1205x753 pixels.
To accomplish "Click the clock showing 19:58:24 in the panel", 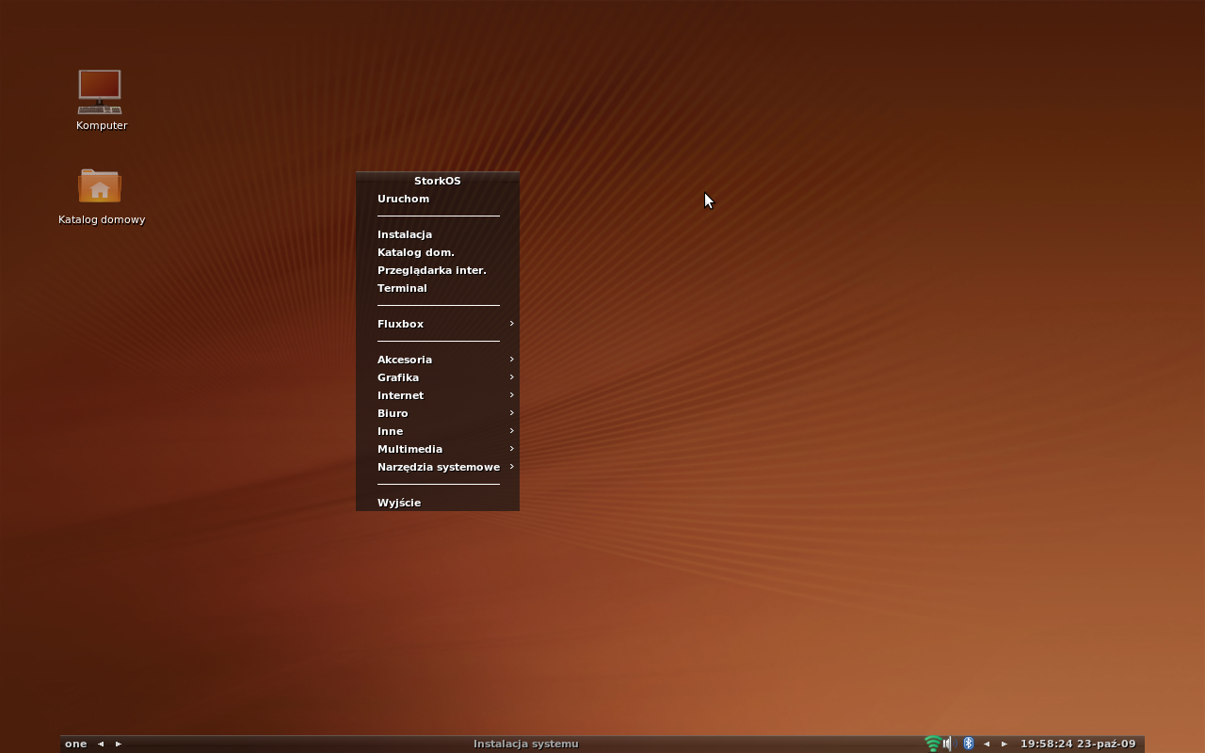I will 1078,744.
